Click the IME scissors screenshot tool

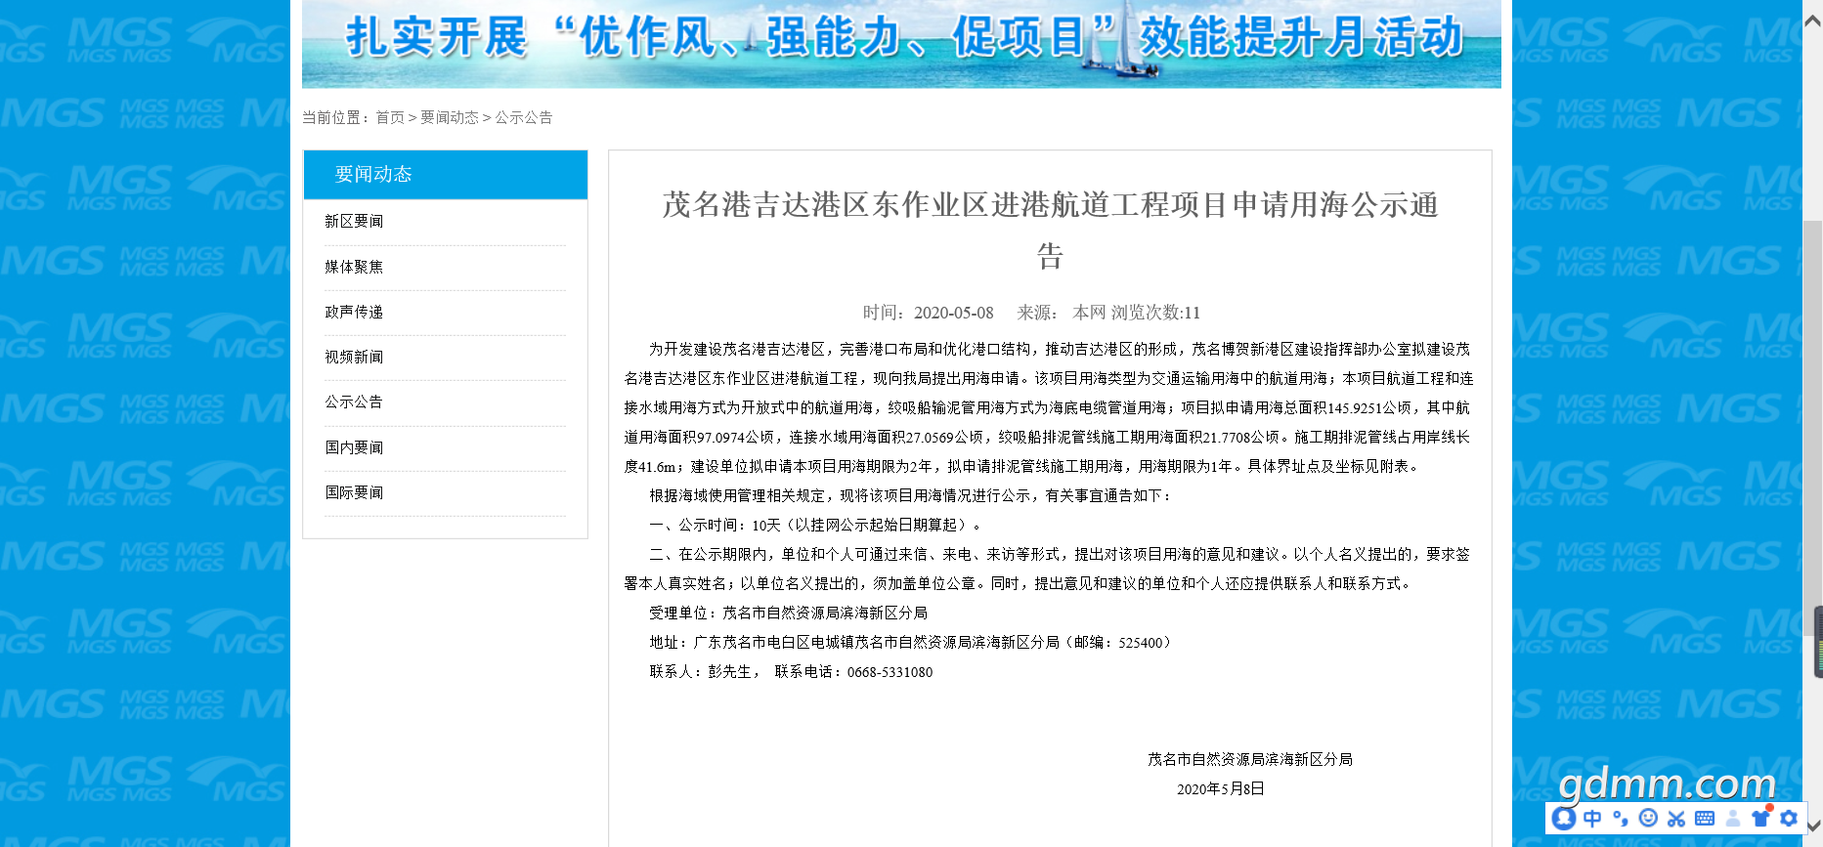click(x=1676, y=819)
